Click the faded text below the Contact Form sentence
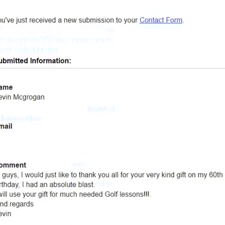Screen dimensions: 225x225 click(58, 40)
